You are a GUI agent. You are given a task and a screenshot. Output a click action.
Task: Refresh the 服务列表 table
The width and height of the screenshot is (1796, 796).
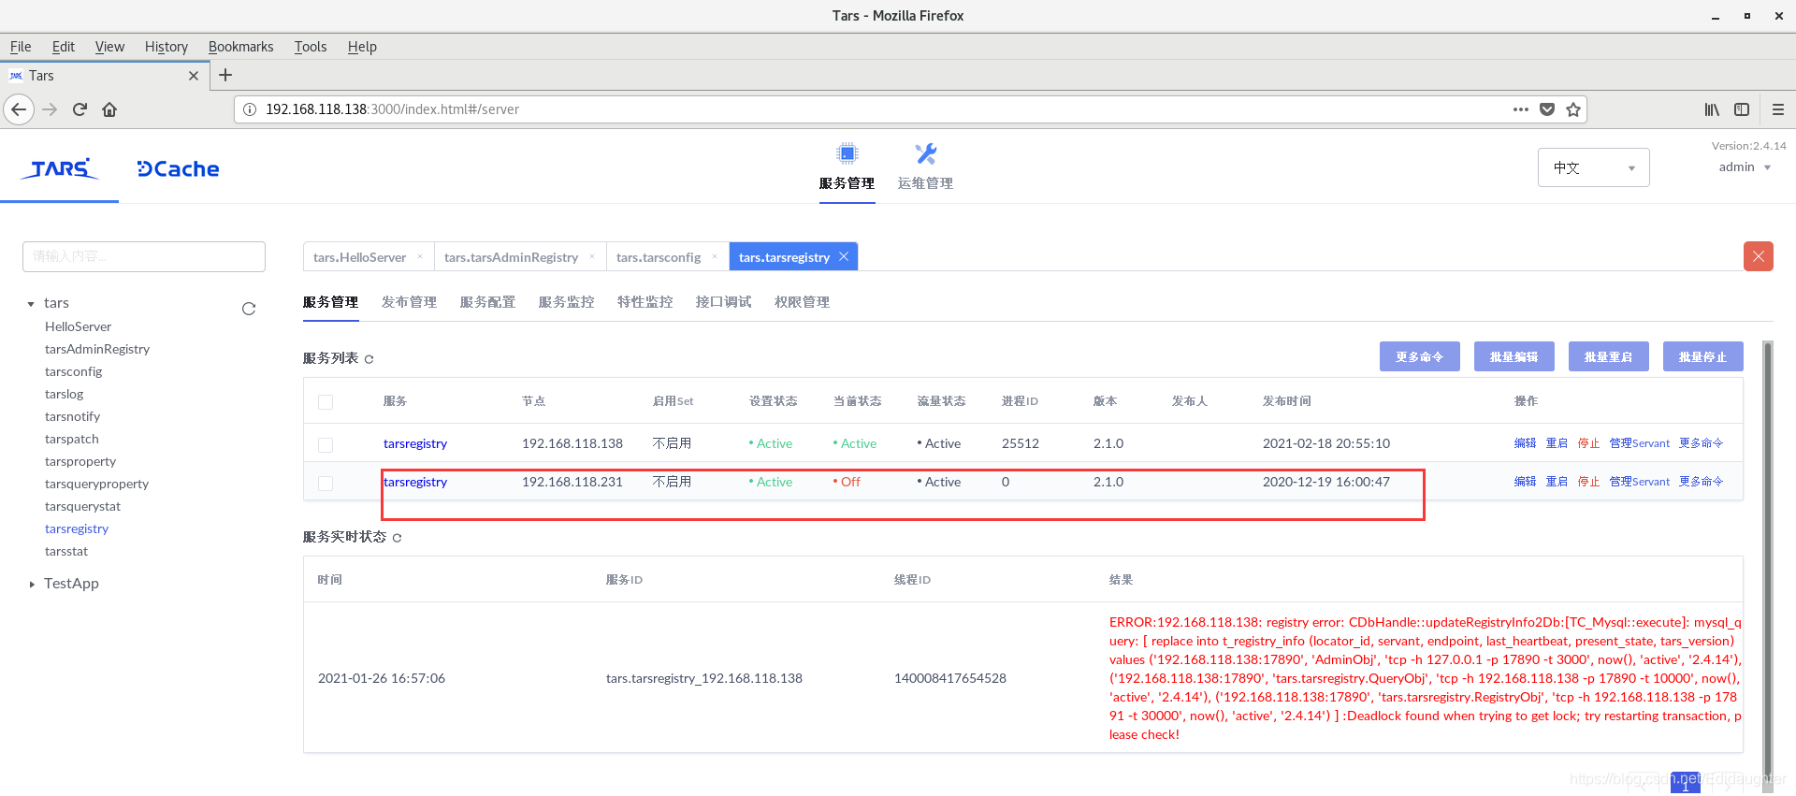click(x=369, y=359)
